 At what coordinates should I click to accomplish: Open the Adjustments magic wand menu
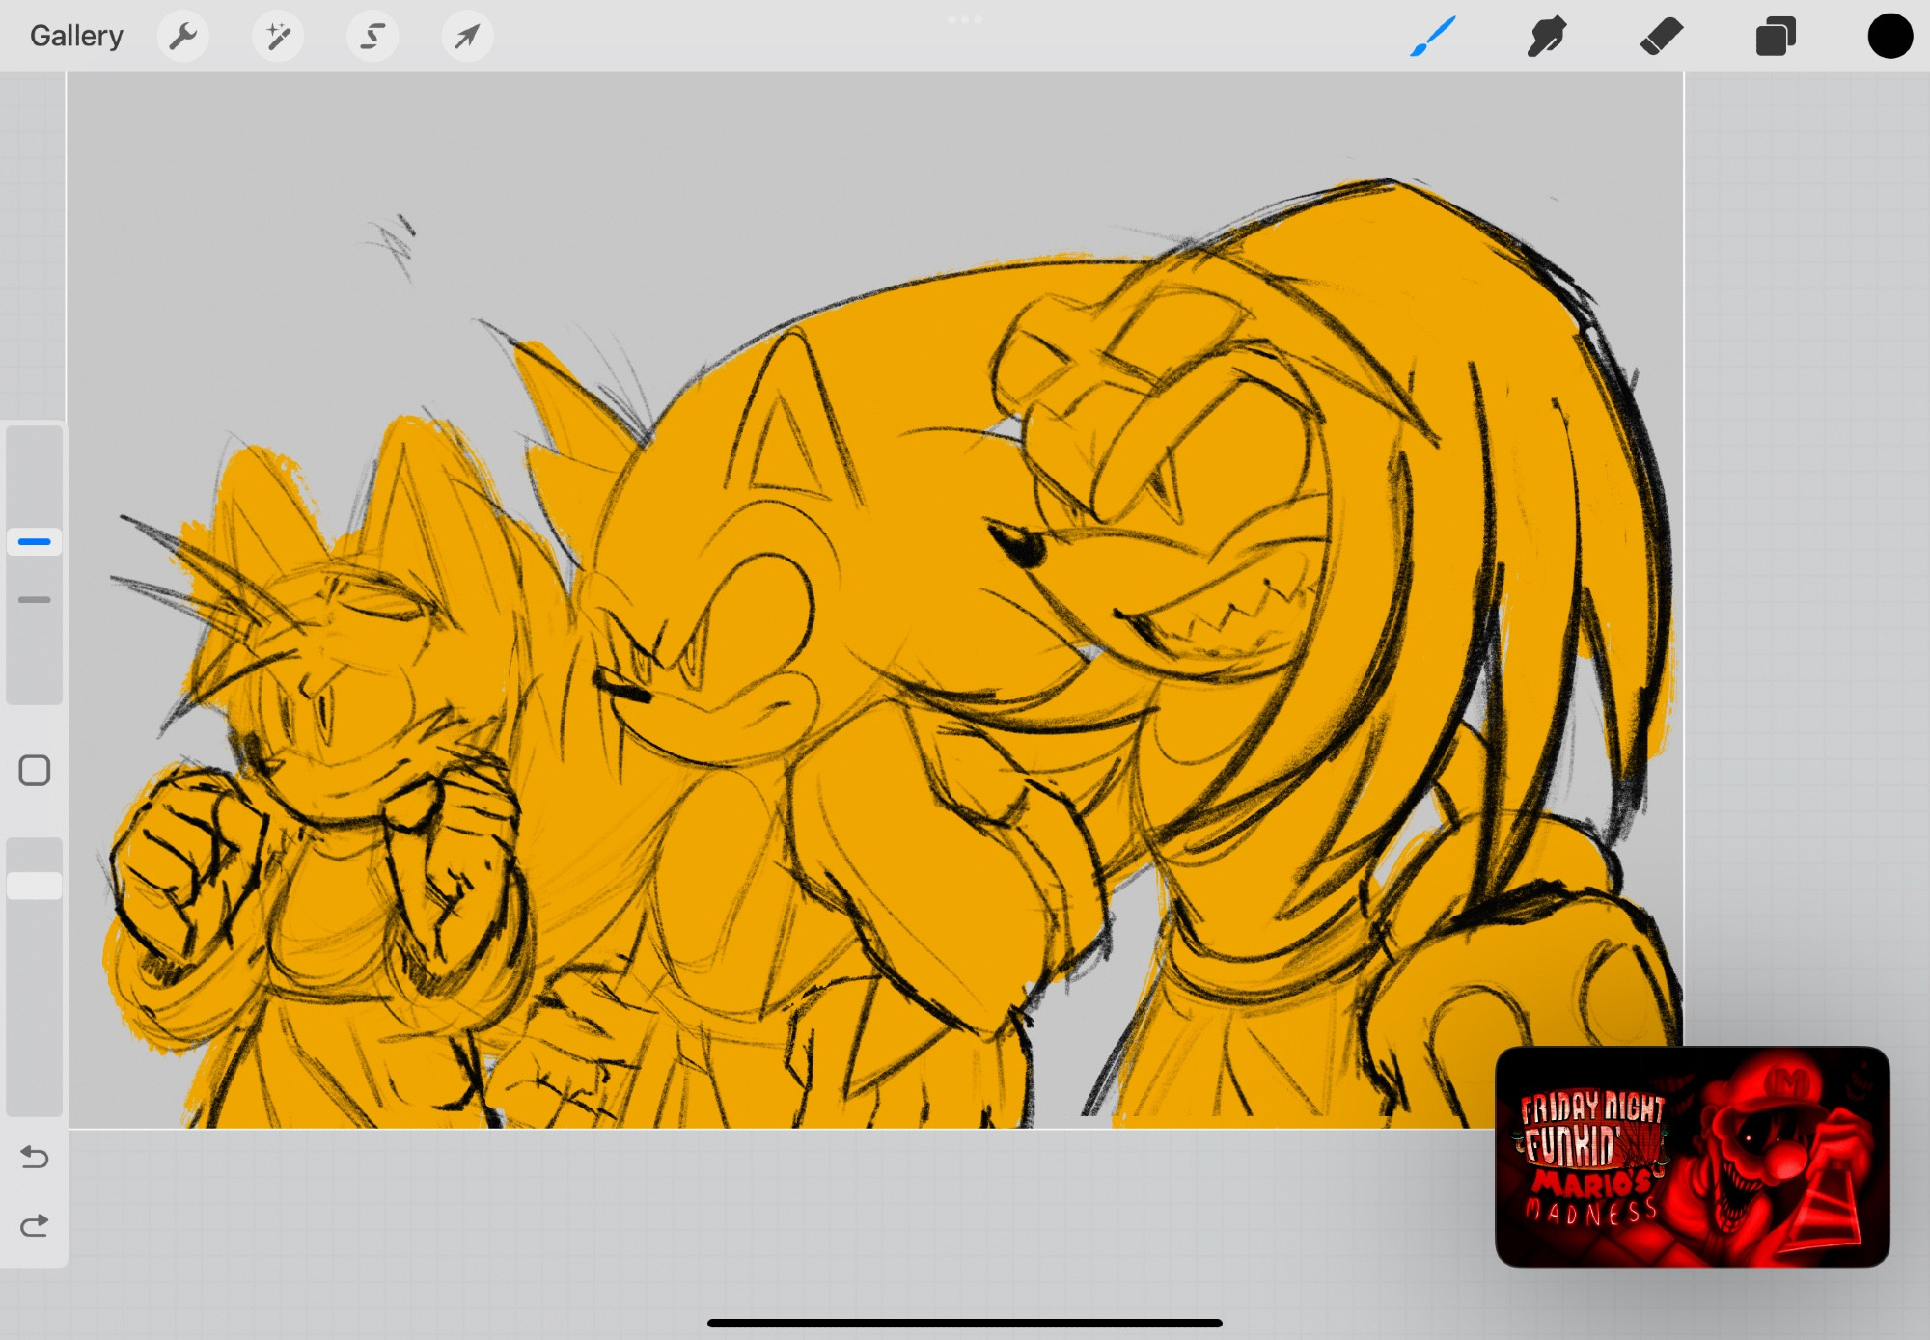click(278, 37)
